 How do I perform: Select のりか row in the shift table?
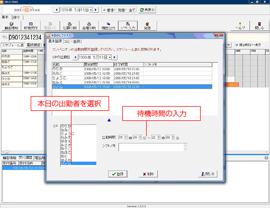point(132,69)
